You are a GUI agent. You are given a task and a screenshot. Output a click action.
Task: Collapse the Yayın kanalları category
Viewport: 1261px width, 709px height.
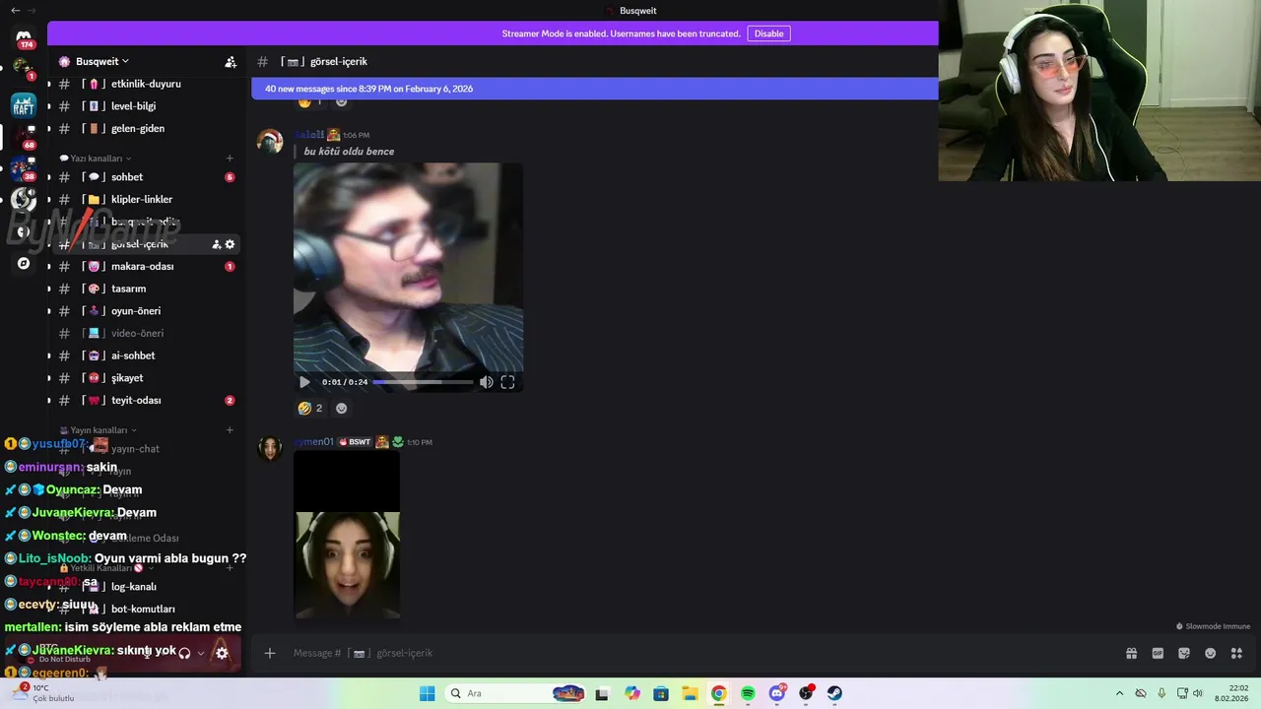pos(98,429)
